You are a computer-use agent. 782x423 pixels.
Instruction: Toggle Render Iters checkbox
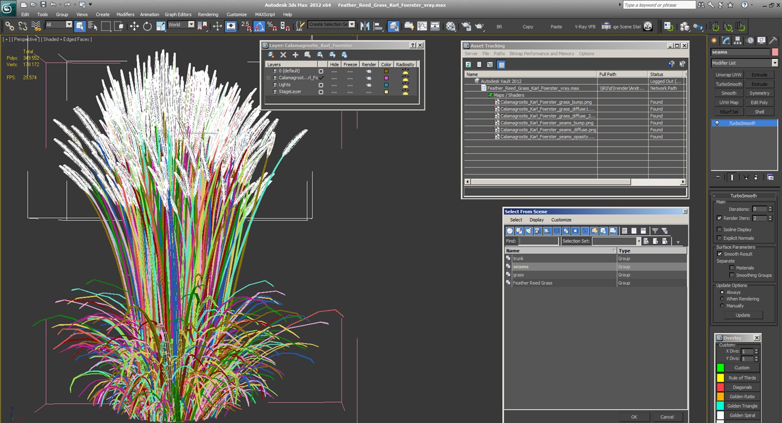(719, 218)
